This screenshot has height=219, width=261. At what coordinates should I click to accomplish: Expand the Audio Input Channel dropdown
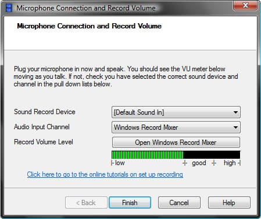[176, 127]
